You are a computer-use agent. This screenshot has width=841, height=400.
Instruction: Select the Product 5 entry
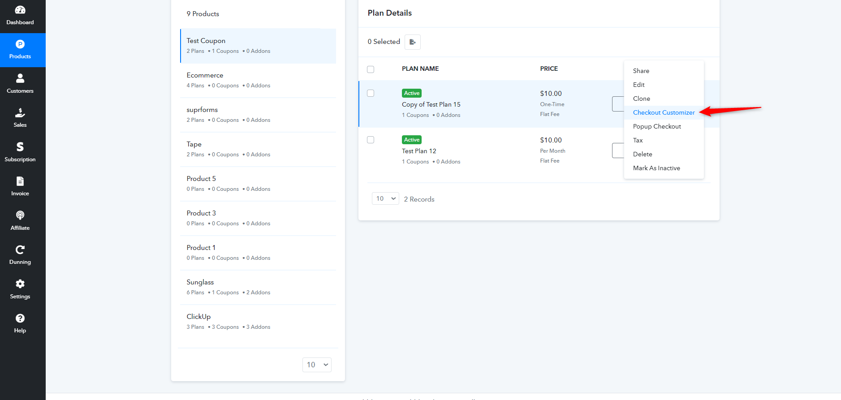click(x=258, y=184)
